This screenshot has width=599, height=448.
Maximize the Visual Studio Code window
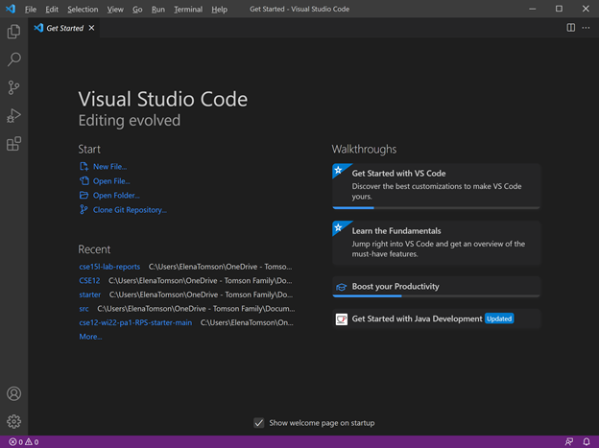click(559, 9)
